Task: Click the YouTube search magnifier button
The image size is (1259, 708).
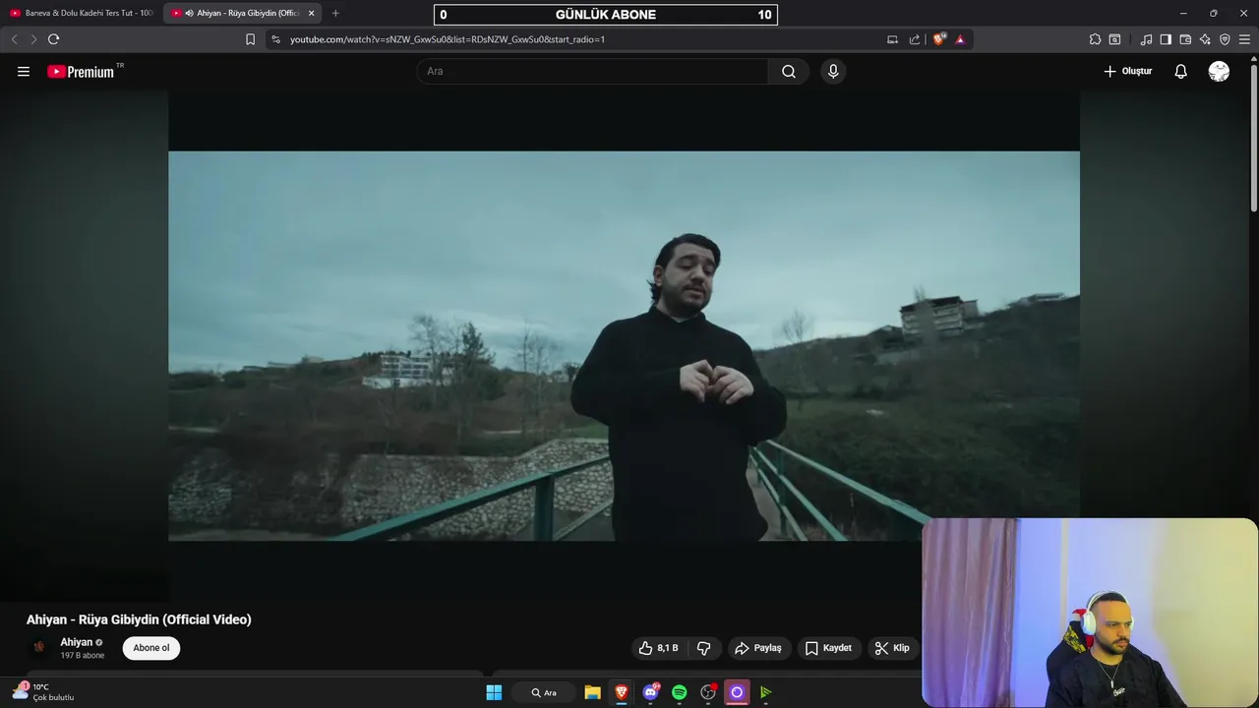Action: tap(789, 72)
